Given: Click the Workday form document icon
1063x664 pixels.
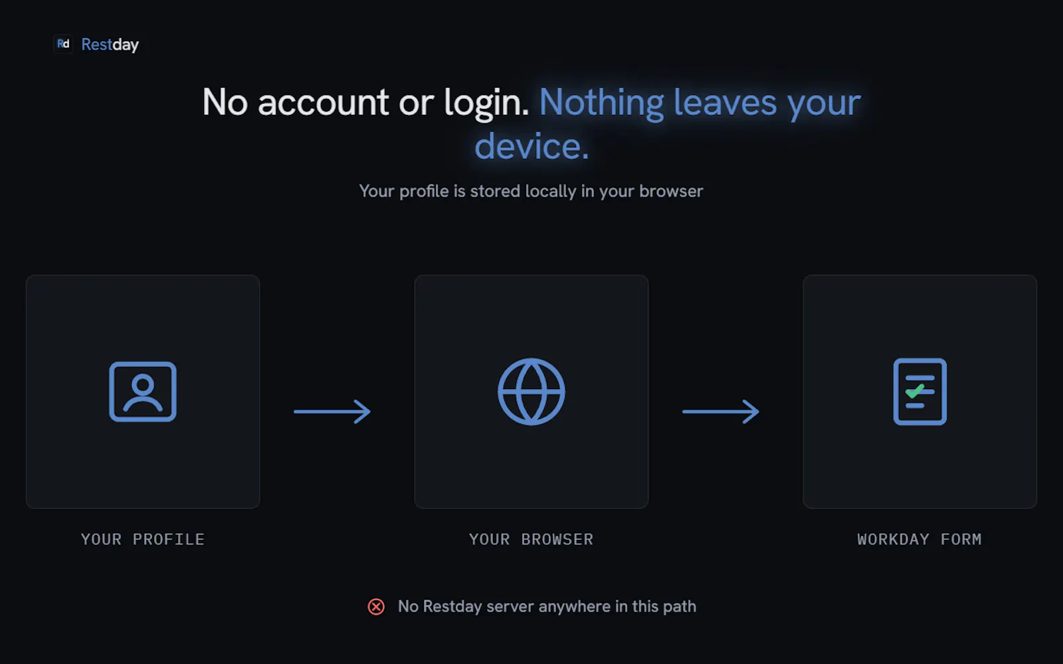Looking at the screenshot, I should coord(920,392).
